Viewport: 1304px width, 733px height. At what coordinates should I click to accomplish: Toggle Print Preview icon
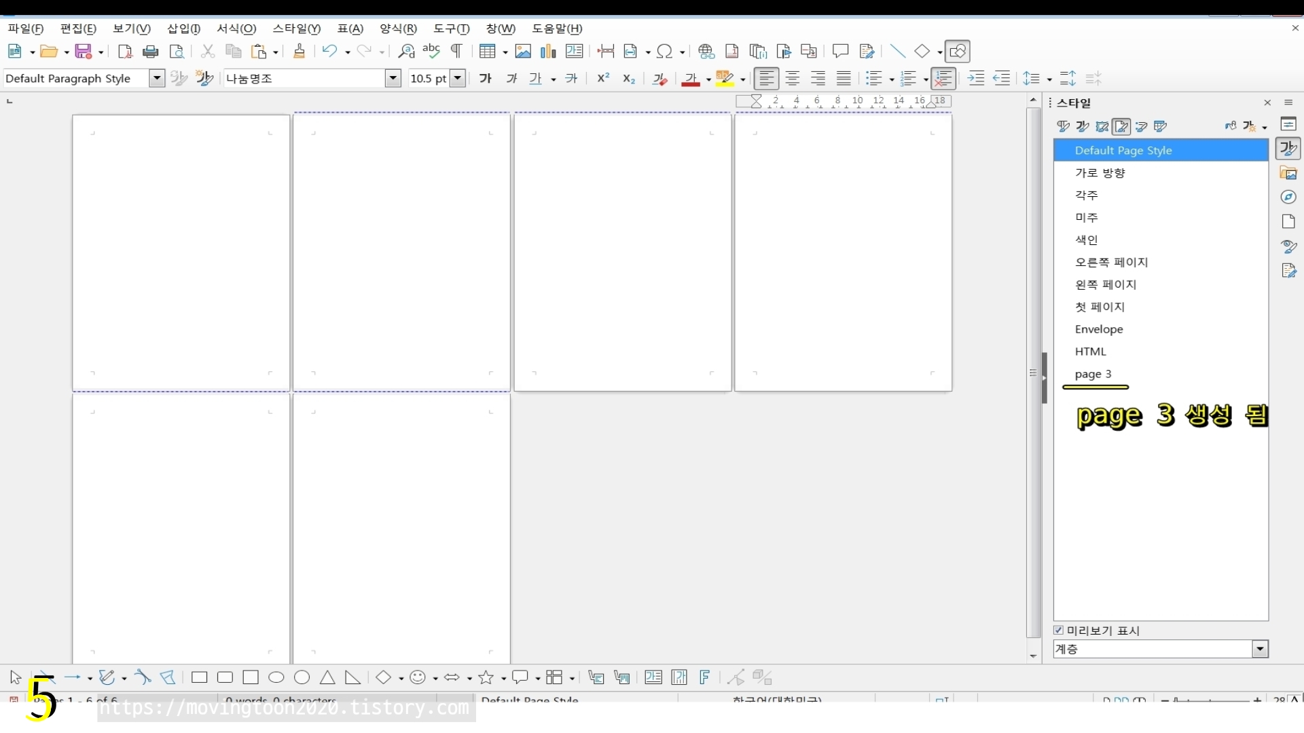pos(177,52)
